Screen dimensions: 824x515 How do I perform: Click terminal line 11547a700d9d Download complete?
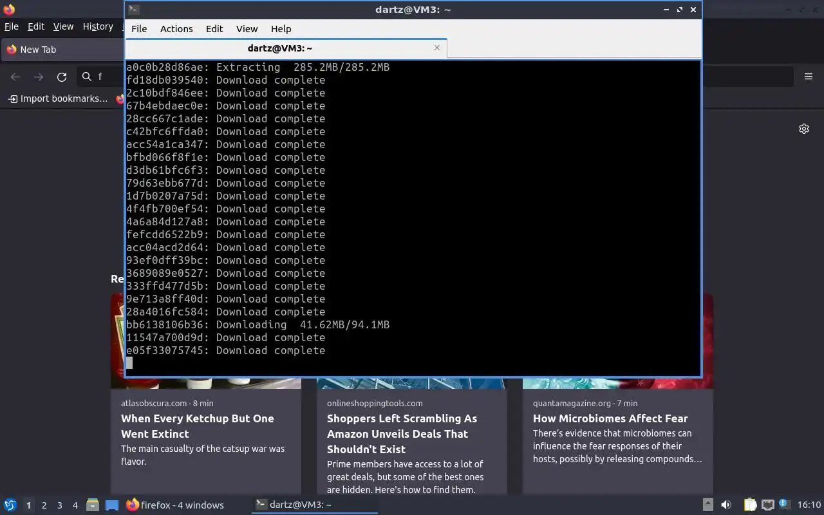[225, 337]
